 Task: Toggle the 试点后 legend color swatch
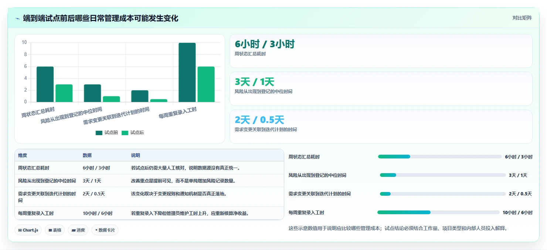point(125,133)
